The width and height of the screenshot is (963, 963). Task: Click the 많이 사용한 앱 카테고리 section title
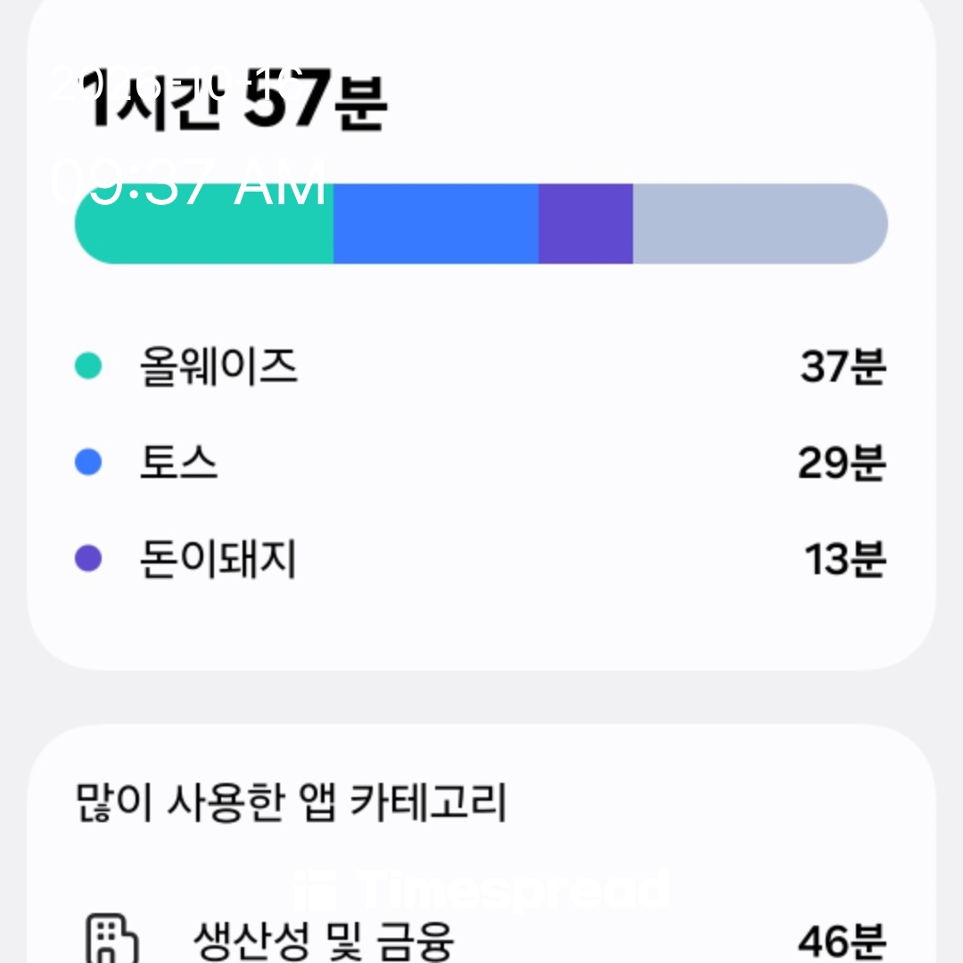291,802
